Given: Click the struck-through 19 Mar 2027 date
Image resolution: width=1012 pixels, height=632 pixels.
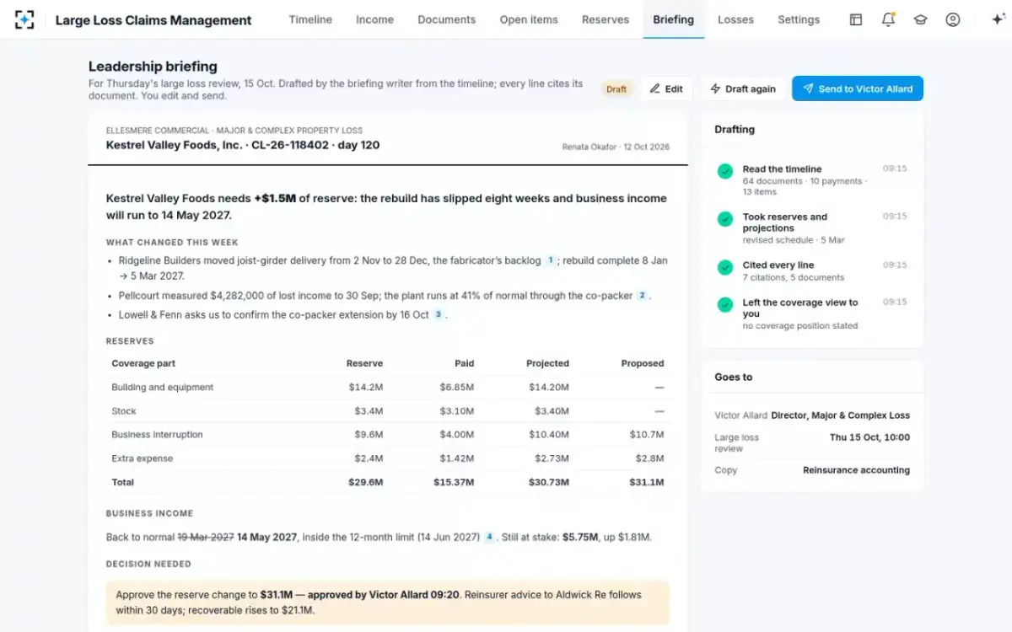Looking at the screenshot, I should click(206, 537).
